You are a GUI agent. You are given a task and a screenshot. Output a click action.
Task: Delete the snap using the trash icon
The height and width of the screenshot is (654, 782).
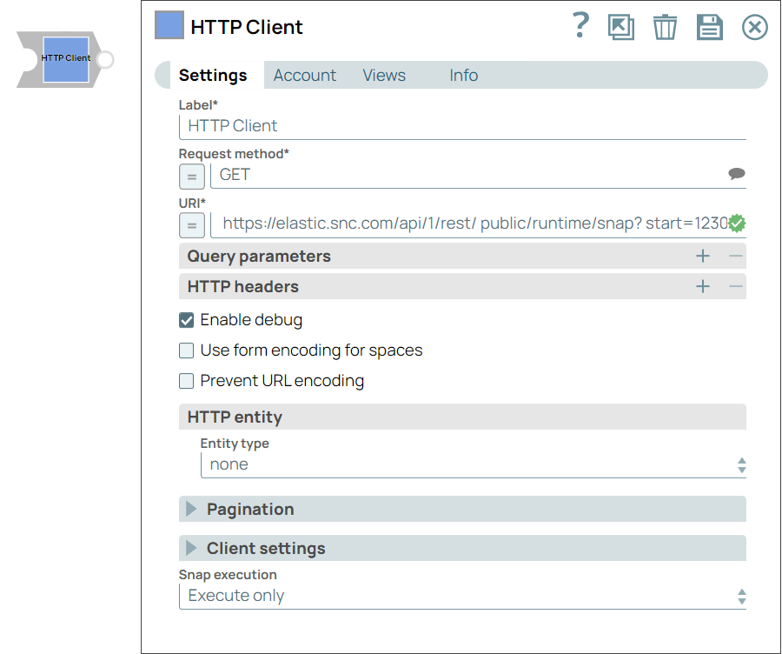click(665, 27)
